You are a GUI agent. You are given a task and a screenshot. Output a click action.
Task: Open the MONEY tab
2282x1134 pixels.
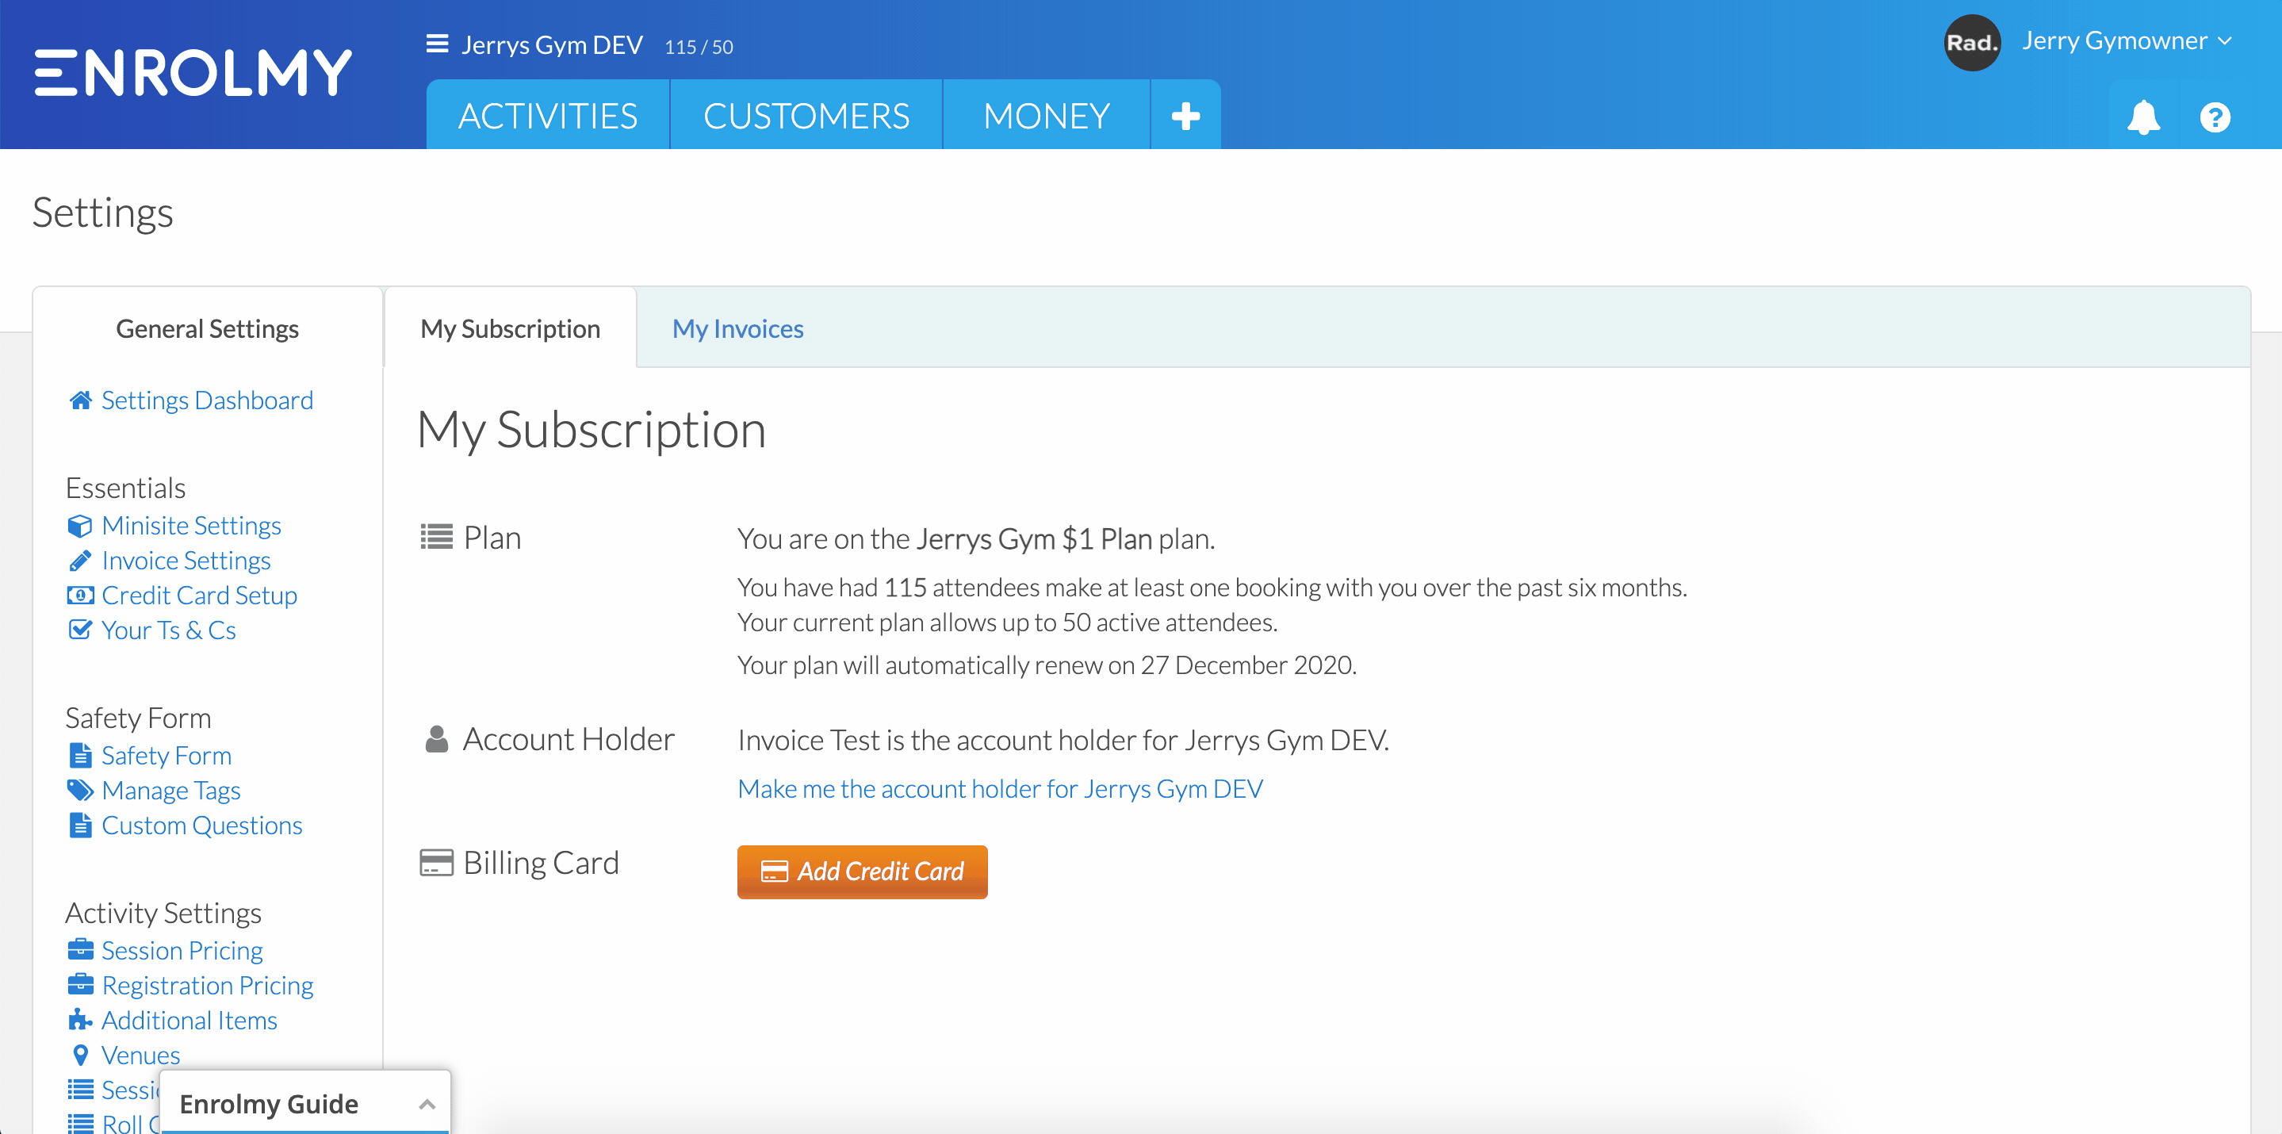(x=1046, y=115)
